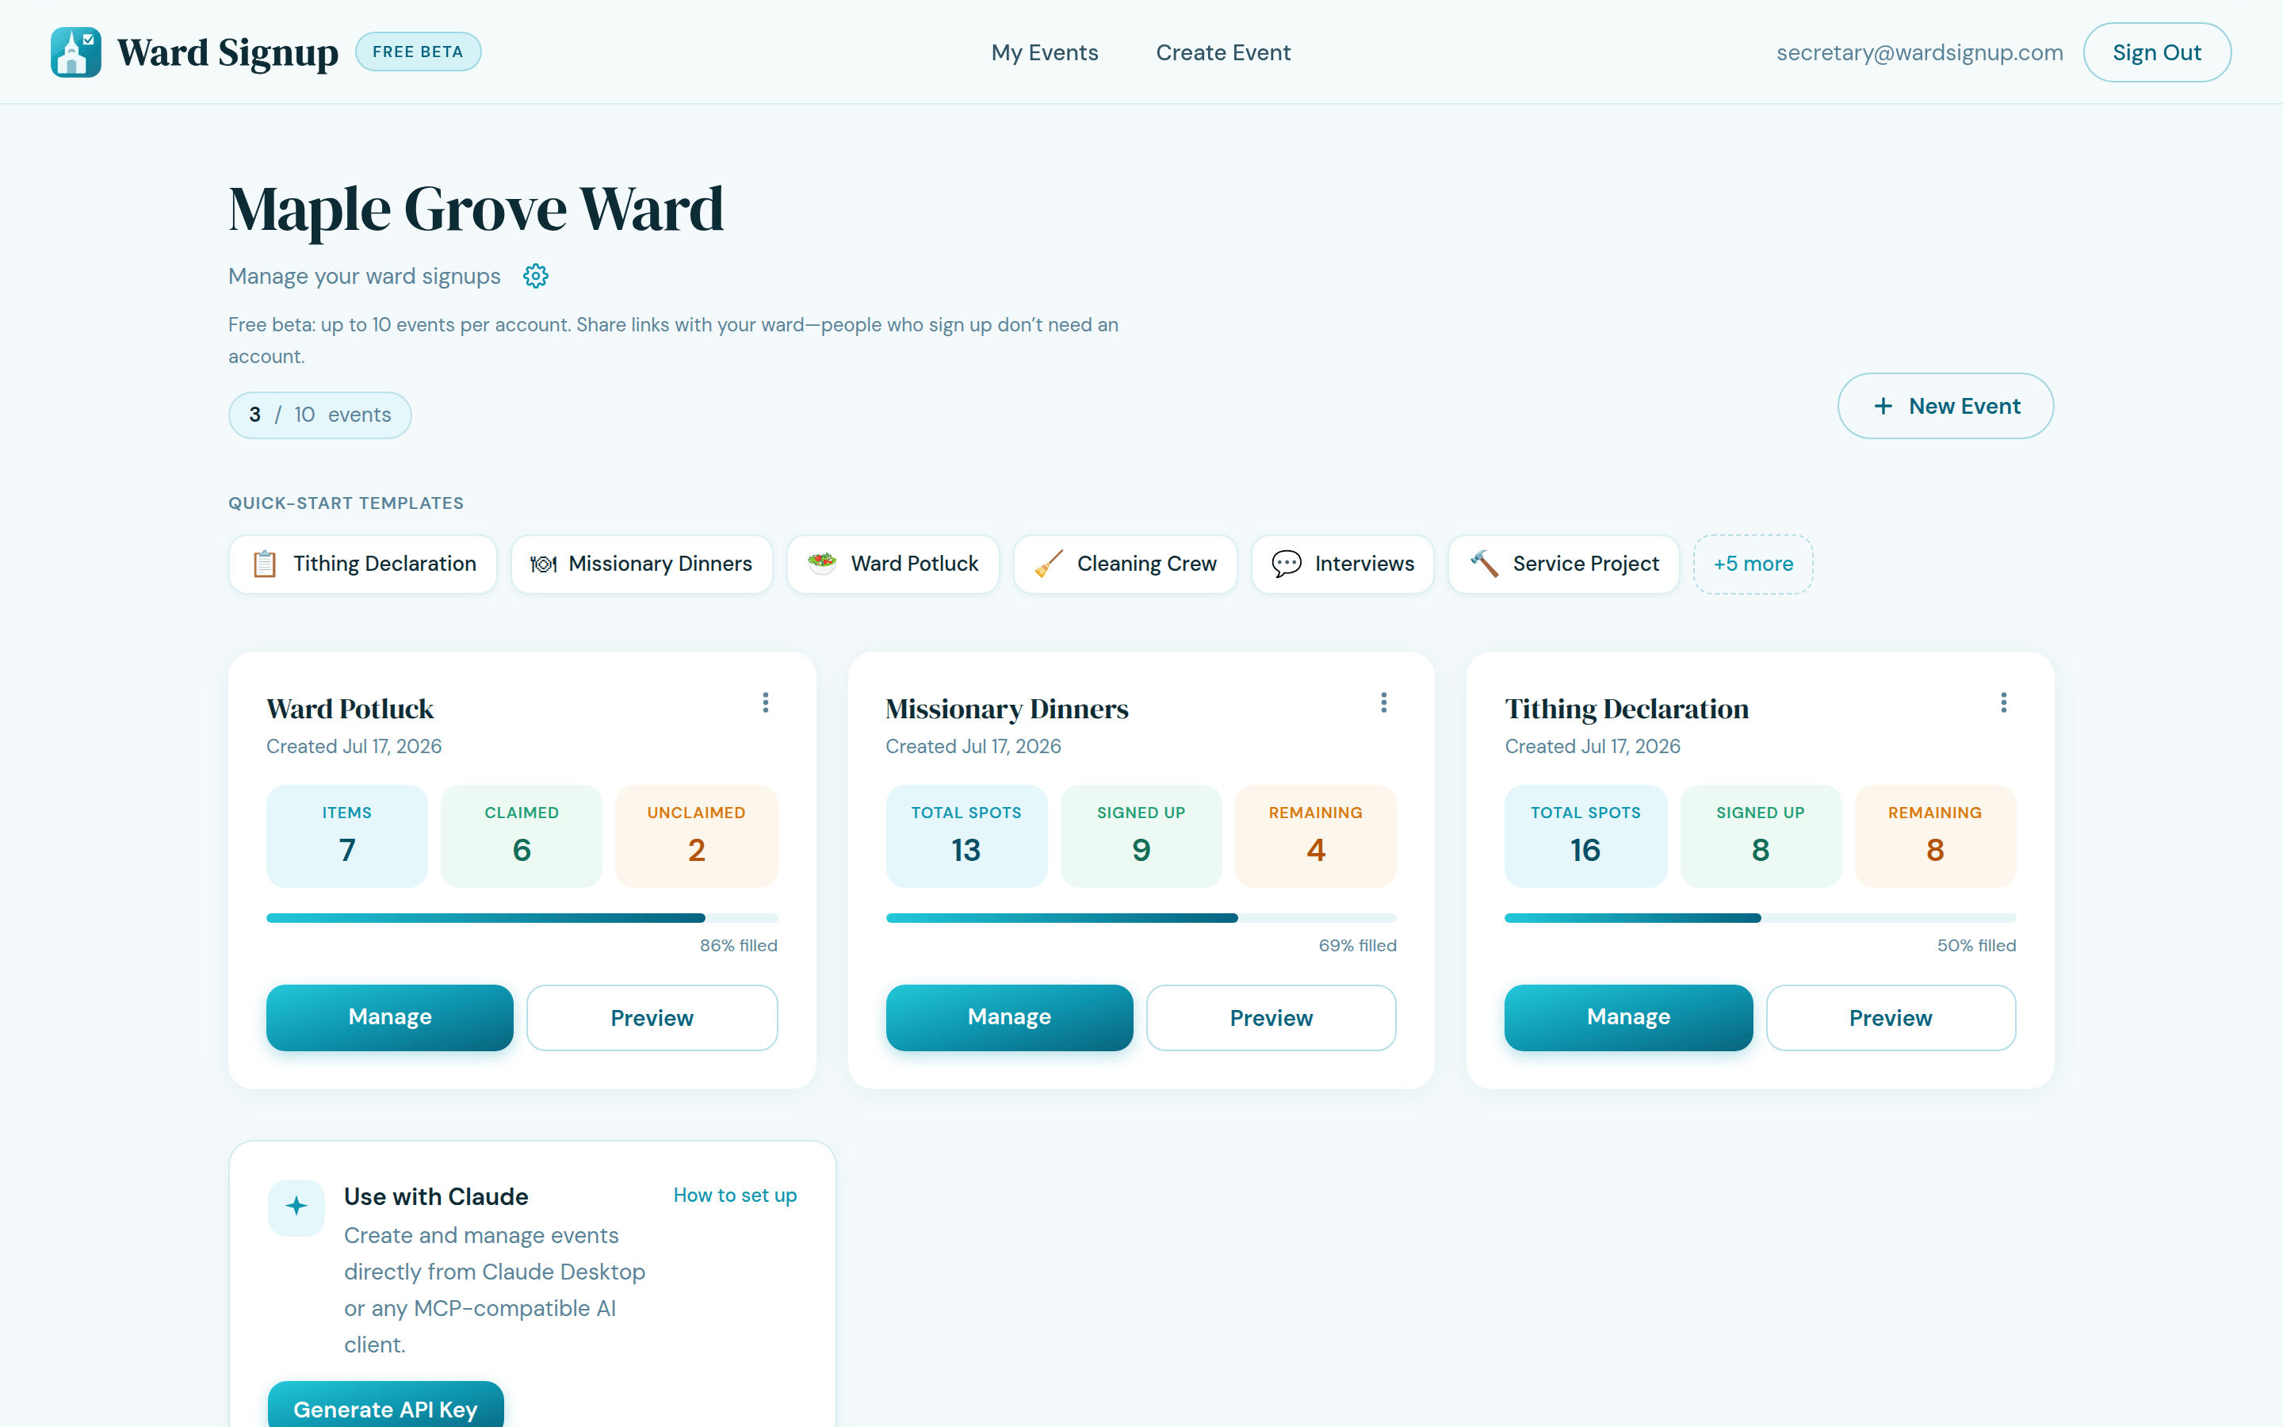Viewport: 2283px width, 1427px height.
Task: Click the 86% filled label
Action: [x=739, y=946]
